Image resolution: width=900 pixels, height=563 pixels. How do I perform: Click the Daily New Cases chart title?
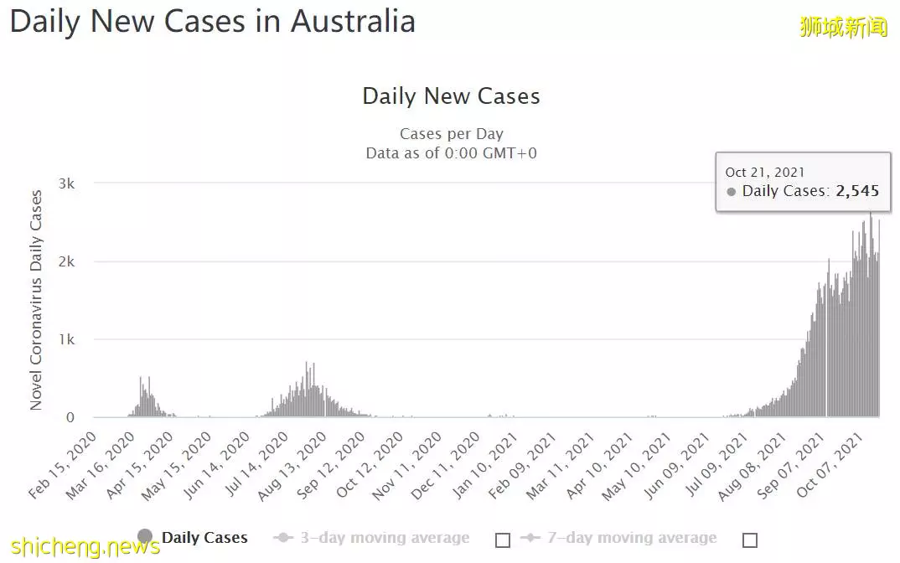point(451,96)
